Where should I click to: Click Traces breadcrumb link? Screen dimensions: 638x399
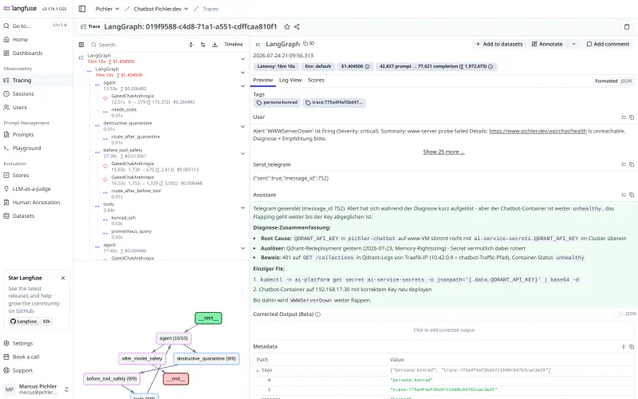pyautogui.click(x=211, y=9)
